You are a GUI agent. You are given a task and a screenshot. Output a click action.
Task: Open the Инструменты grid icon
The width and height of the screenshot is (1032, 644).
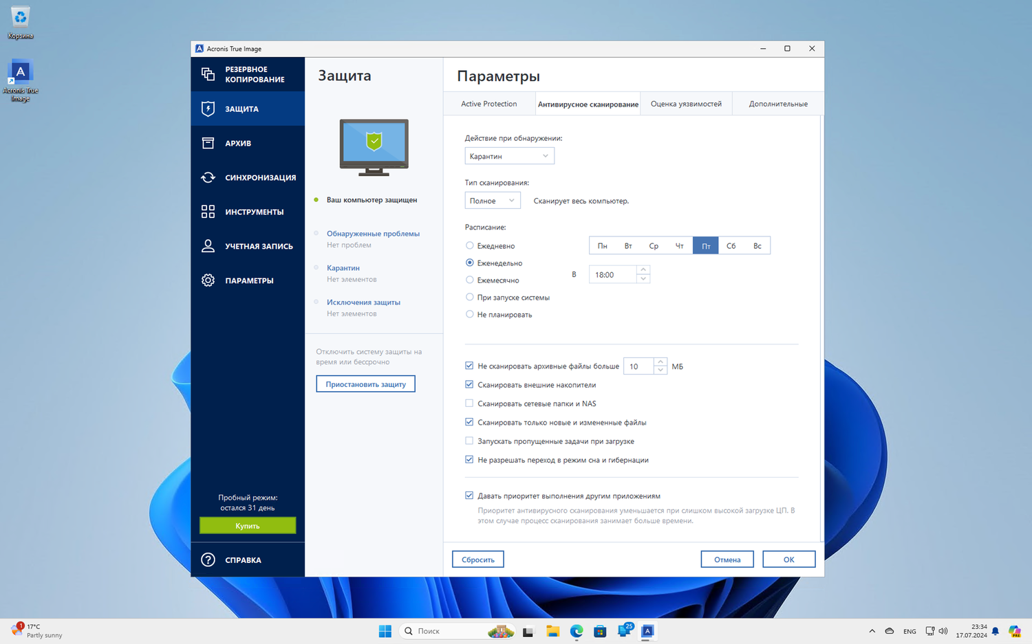point(208,212)
